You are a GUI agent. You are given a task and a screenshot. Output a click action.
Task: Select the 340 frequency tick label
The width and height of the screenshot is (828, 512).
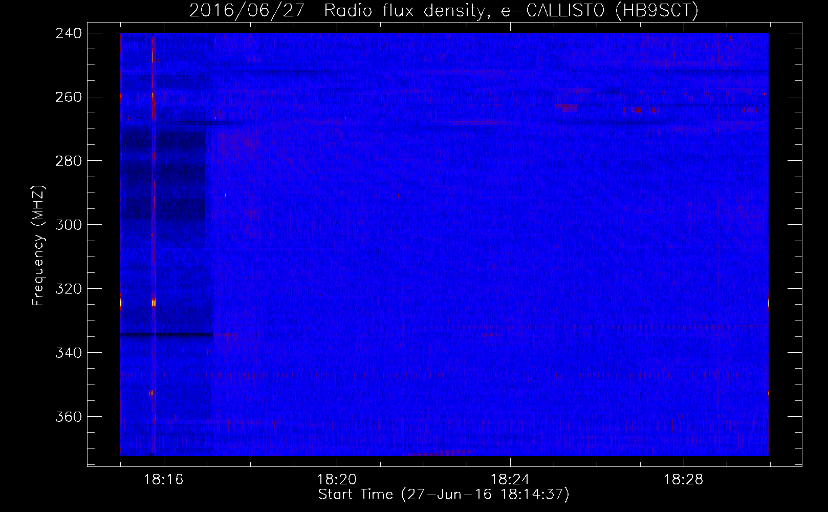pos(69,353)
